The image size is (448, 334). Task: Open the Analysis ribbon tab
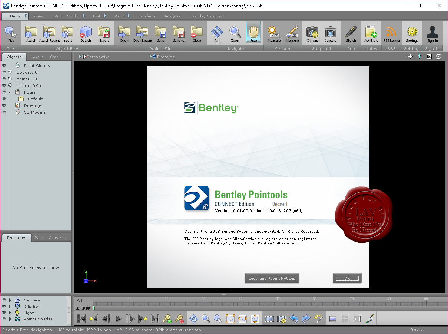(172, 16)
